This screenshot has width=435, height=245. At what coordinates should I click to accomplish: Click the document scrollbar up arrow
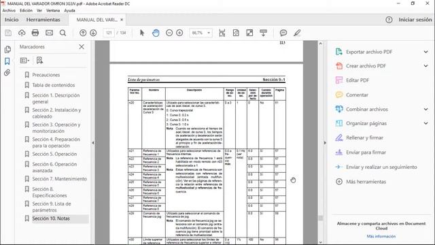click(x=321, y=44)
